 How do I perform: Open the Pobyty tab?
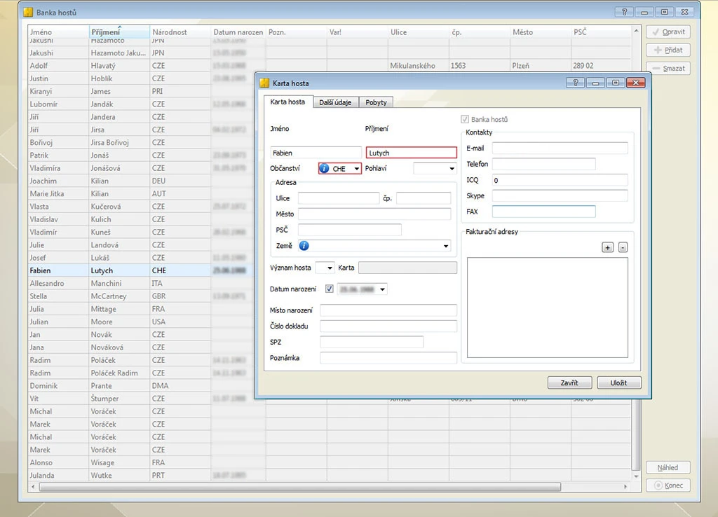coord(376,102)
